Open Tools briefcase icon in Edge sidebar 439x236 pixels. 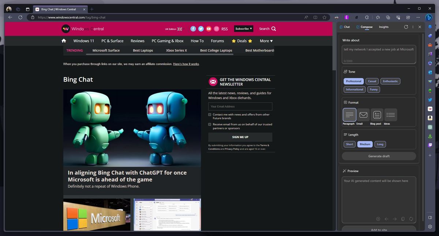coord(430,45)
